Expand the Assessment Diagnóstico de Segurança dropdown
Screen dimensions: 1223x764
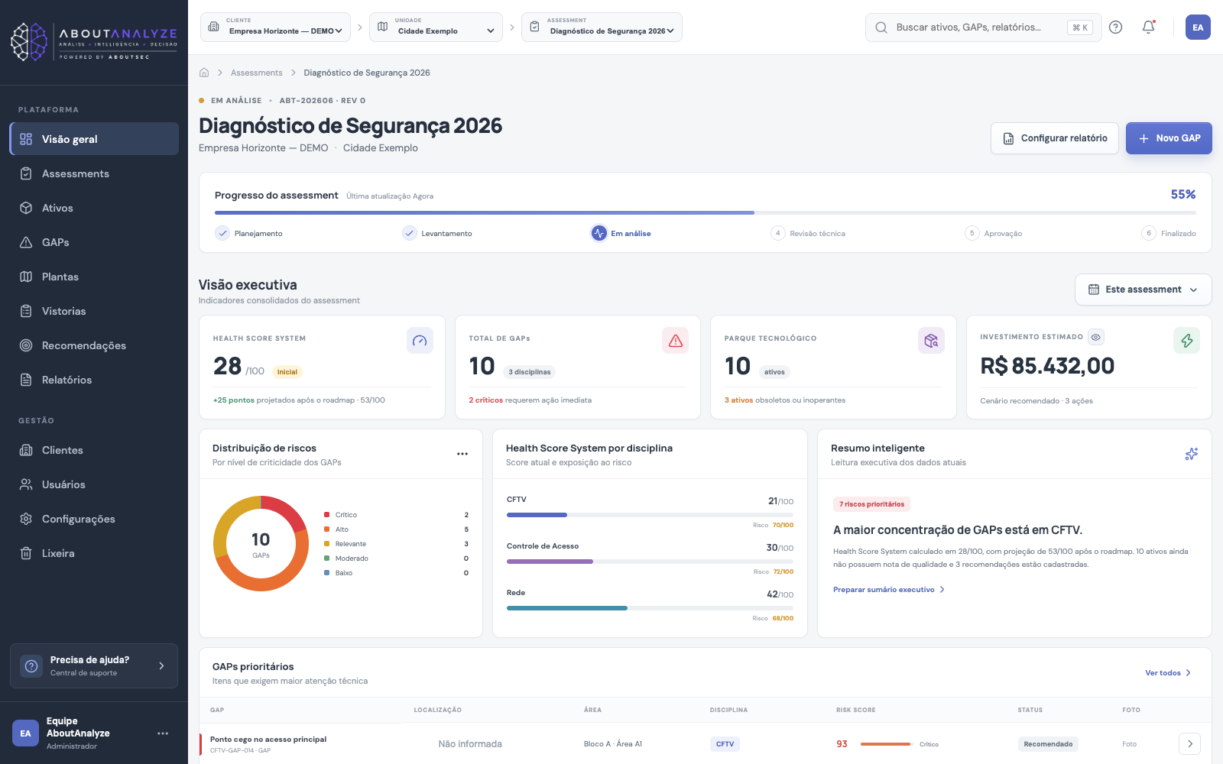pyautogui.click(x=602, y=28)
